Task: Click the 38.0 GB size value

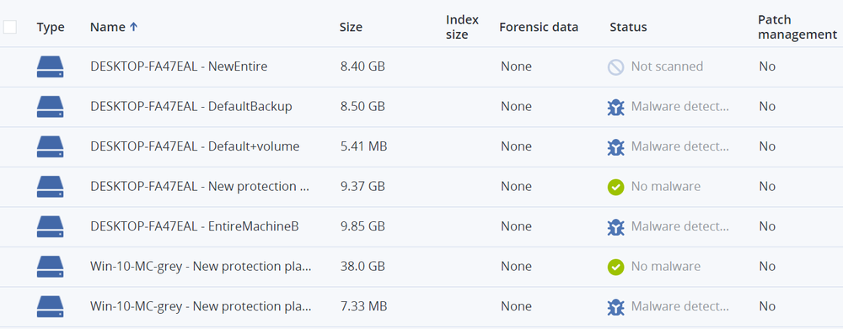Action: 362,267
